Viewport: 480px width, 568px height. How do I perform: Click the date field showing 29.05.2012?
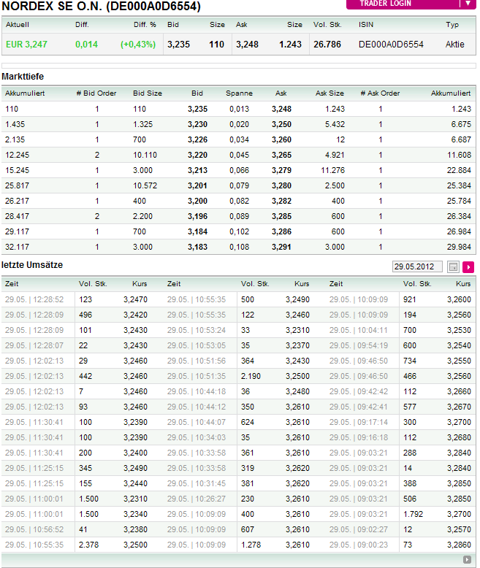point(417,267)
